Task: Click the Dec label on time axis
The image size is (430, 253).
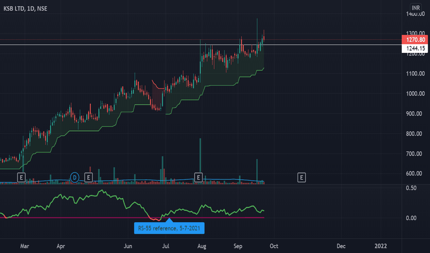Action: (x=341, y=246)
